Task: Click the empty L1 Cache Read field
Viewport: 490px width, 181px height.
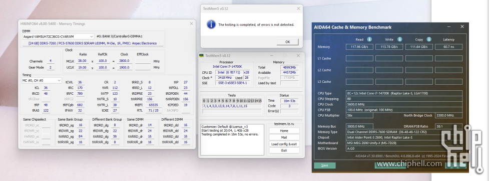Action: click(359, 58)
